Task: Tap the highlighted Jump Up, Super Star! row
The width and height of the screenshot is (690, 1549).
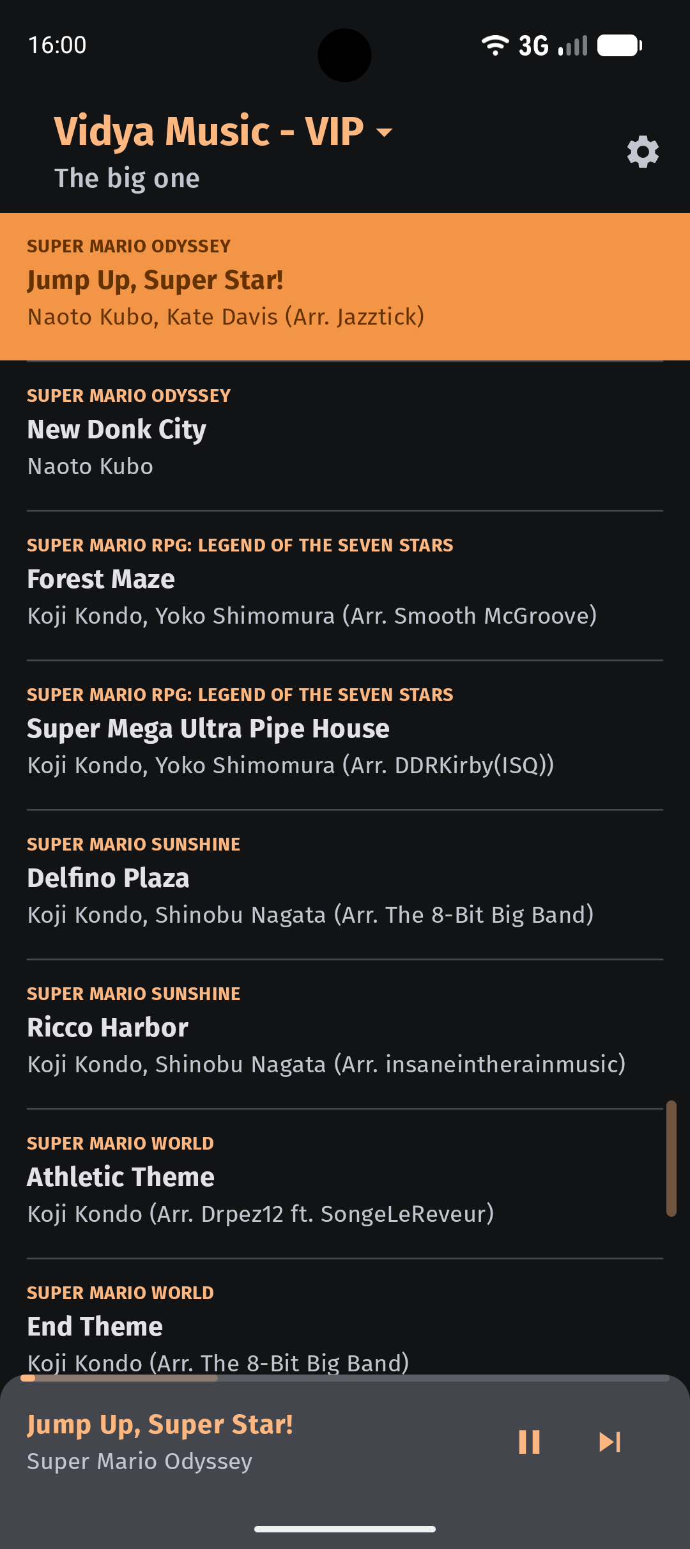Action: [x=345, y=287]
